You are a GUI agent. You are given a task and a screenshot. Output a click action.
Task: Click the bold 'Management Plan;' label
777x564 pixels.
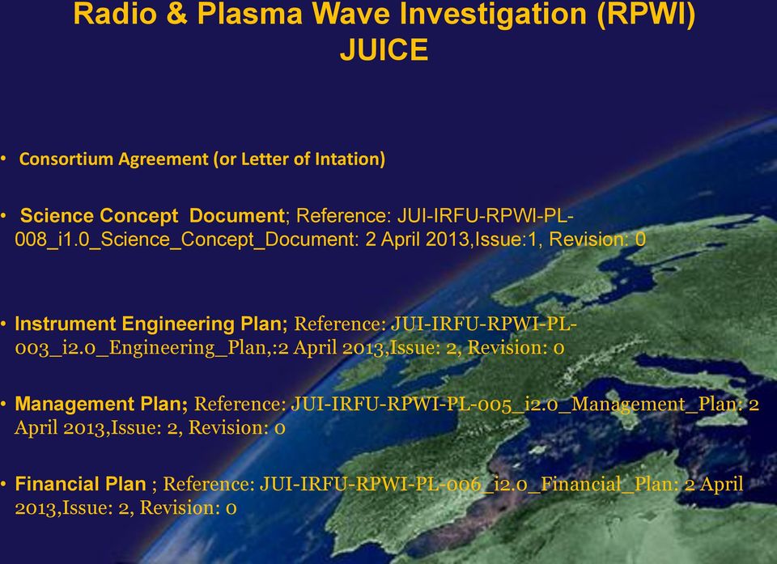(x=101, y=404)
